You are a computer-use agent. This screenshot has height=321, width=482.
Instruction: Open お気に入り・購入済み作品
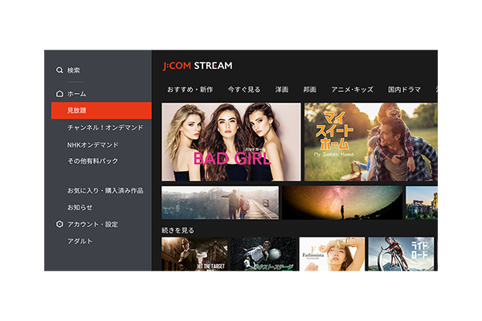[x=105, y=191]
